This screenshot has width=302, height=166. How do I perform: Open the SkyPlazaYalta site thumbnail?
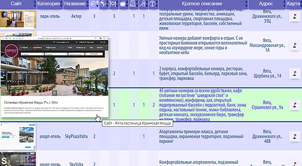(x=18, y=137)
